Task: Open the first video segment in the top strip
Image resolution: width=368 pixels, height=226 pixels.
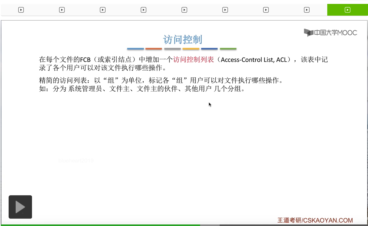Action: coord(21,10)
